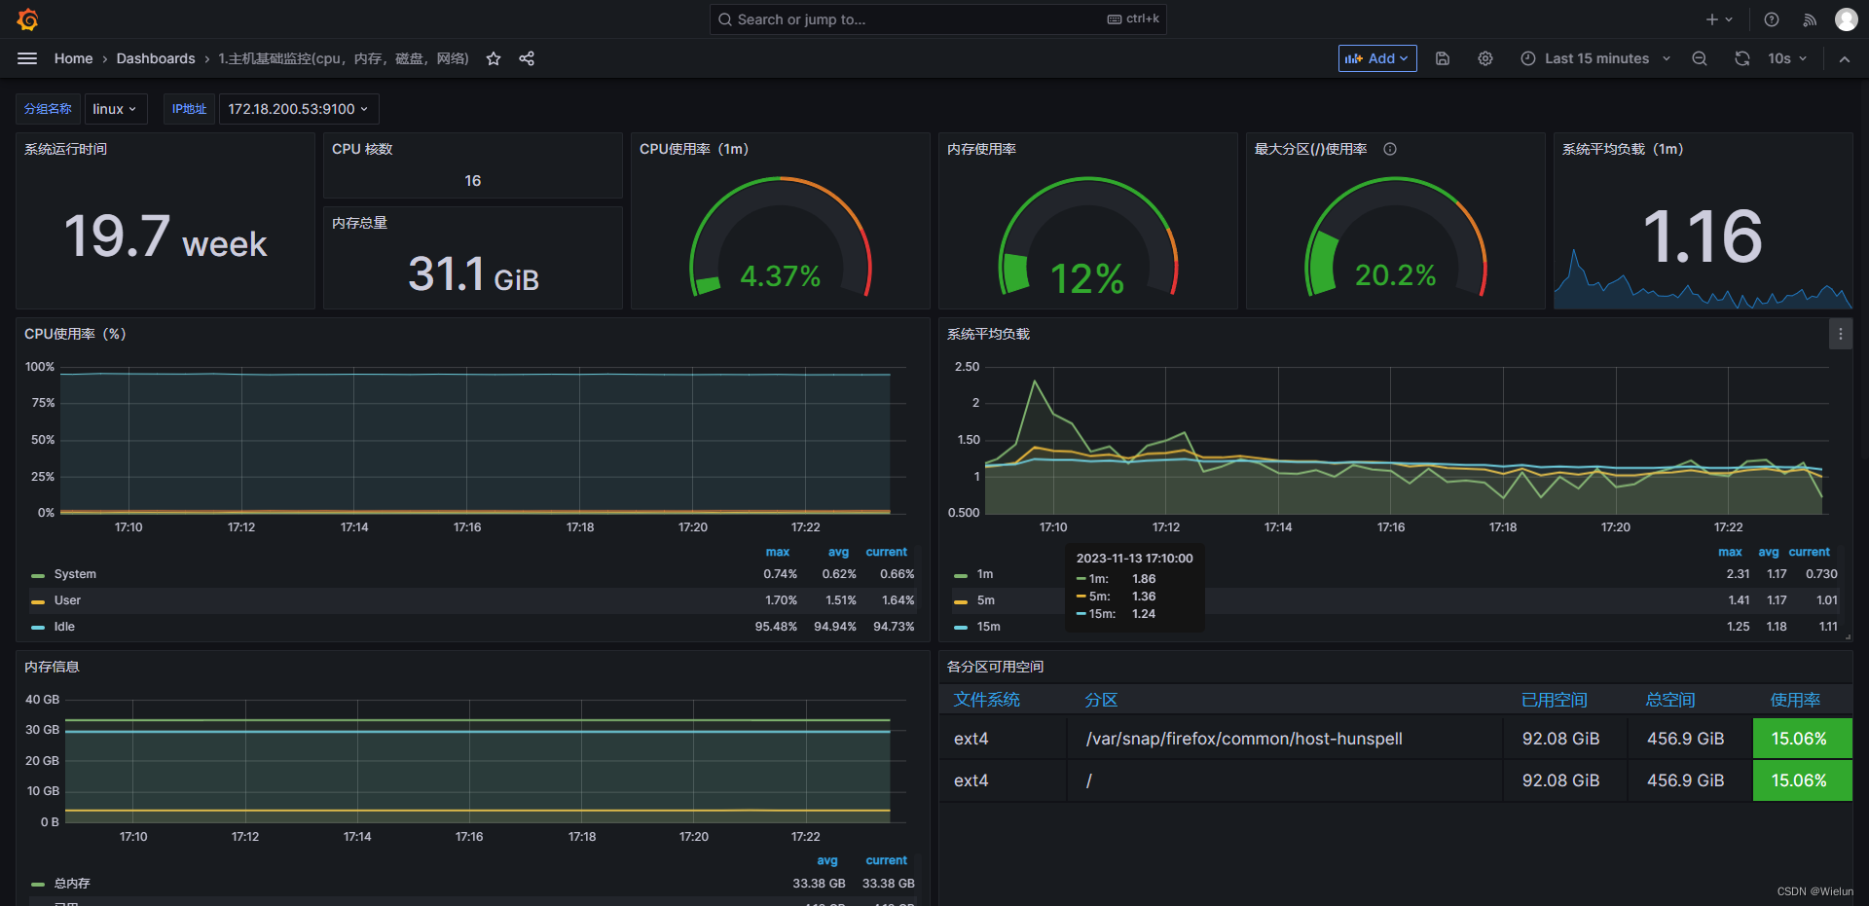Screen dimensions: 1869x906
Task: Sort CPU legend by current column
Action: tap(887, 552)
